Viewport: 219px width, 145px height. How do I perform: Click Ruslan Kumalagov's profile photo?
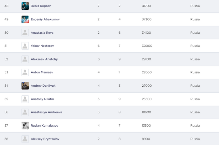point(25,126)
